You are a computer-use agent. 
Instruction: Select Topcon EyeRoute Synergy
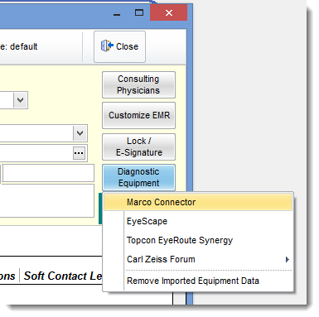(x=198, y=240)
